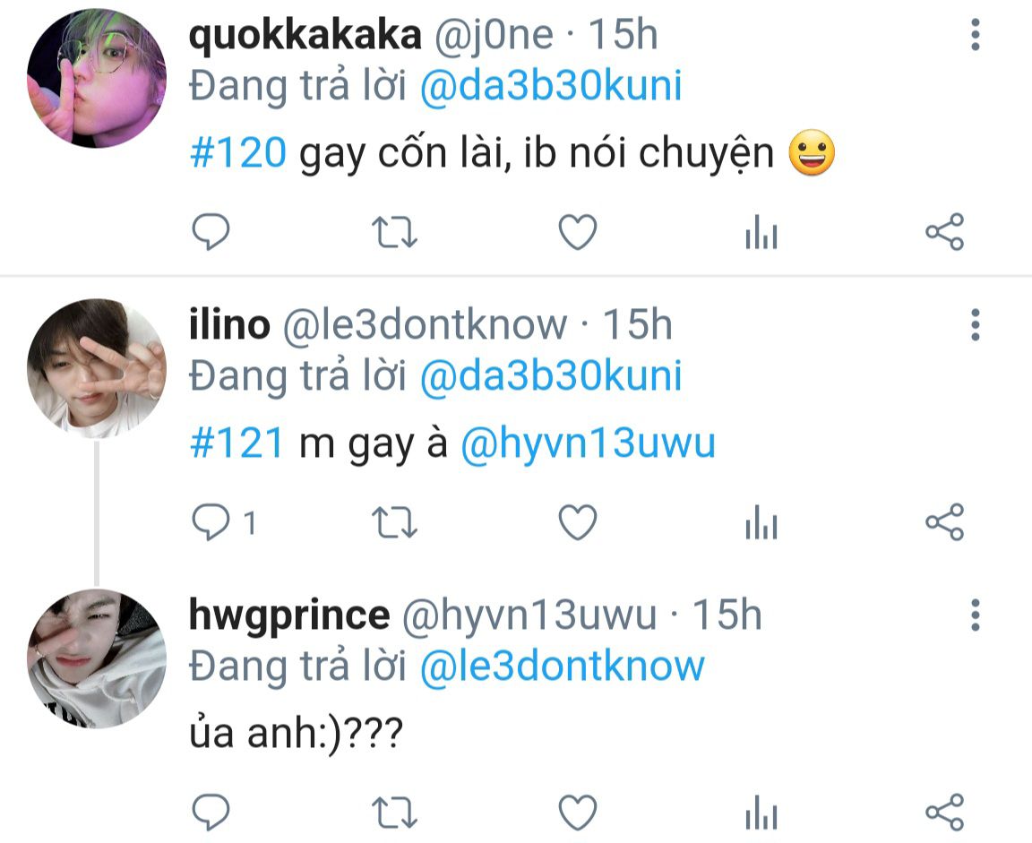Screen dimensions: 1032x843
Task: Open replies on ilino's #121 tweet
Action: [223, 522]
